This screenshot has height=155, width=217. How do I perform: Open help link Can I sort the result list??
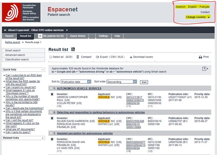click(19, 120)
